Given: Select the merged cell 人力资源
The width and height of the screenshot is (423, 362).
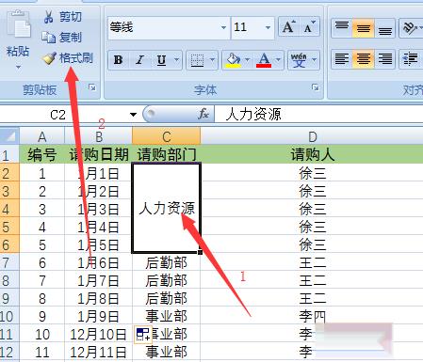Looking at the screenshot, I should pyautogui.click(x=166, y=208).
